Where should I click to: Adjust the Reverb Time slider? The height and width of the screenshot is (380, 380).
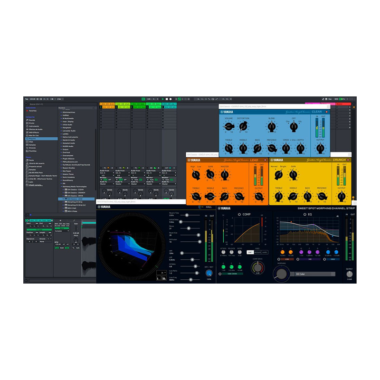click(x=186, y=215)
